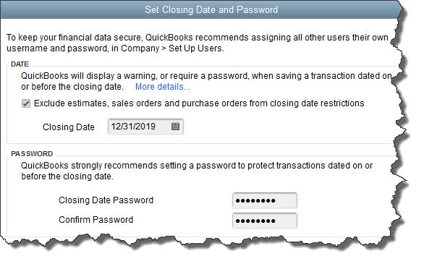Click the Closing Date label
Image resolution: width=424 pixels, height=264 pixels.
(69, 127)
